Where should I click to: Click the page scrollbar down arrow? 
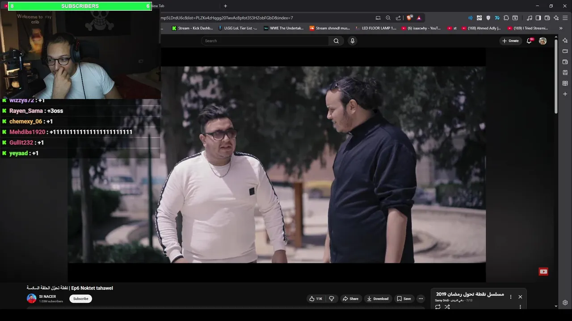pyautogui.click(x=556, y=306)
